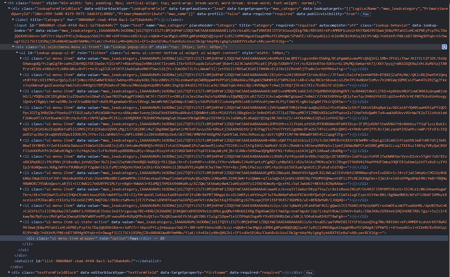Select the ui-menu-item-wrapper div with text Toys

coord(225,238)
